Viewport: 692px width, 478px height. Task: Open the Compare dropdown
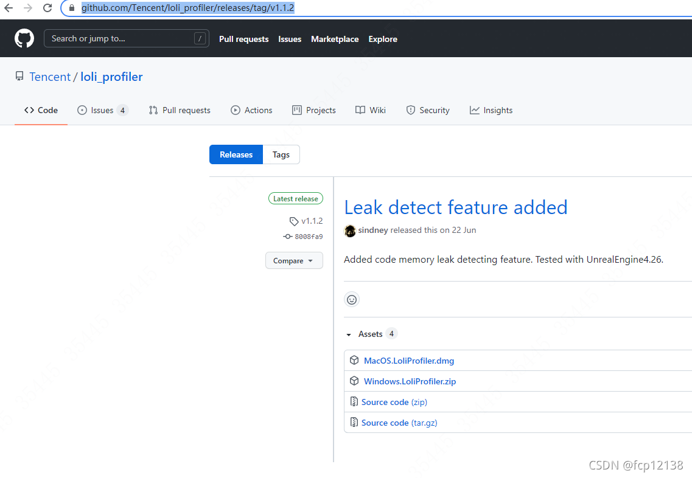coord(294,261)
